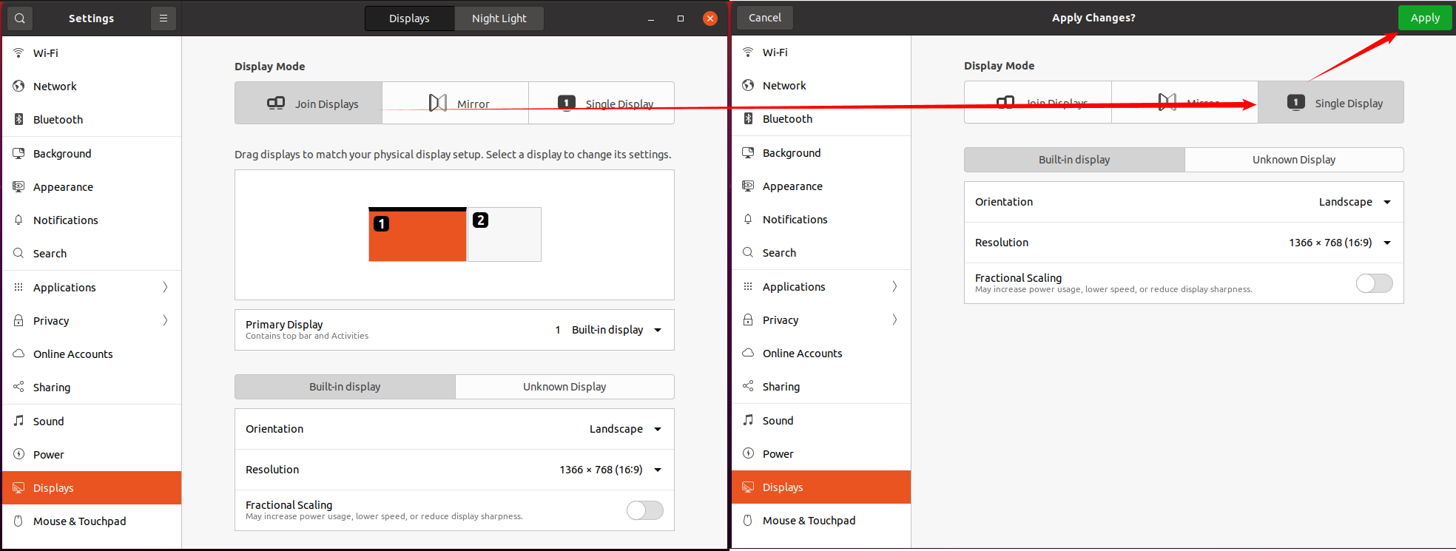This screenshot has height=551, width=1456.
Task: Select Mirror mode in left window
Action: coord(455,103)
